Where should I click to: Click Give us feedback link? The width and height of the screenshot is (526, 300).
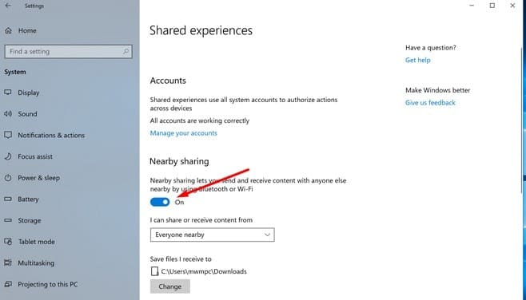[x=430, y=103]
